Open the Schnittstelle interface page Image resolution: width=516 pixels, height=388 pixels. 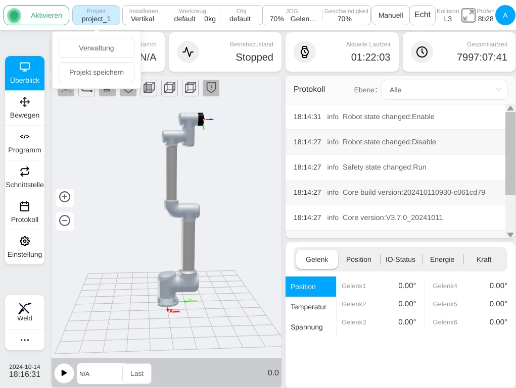point(25,178)
